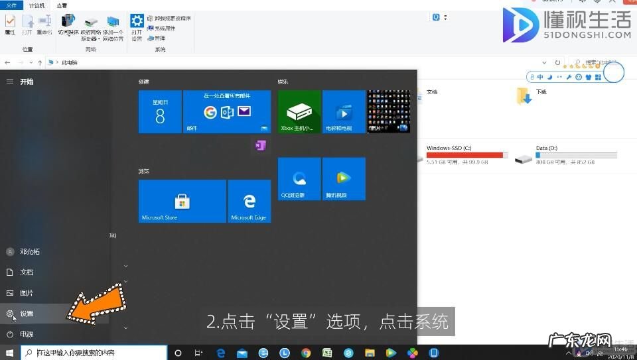Screen dimensions: 637x360
Task: Launch Tencent Video from taskbar
Action: click(x=391, y=353)
